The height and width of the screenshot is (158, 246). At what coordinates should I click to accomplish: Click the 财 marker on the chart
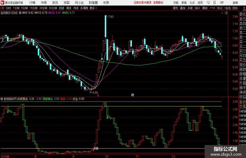133,95
